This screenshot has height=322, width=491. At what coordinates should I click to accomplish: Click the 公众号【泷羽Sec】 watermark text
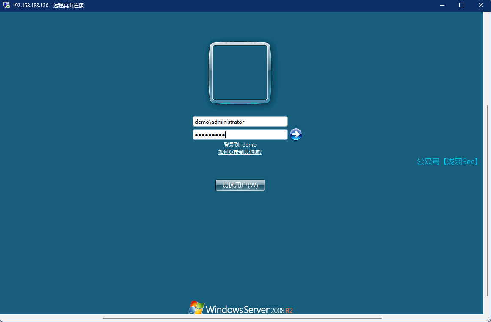[448, 161]
